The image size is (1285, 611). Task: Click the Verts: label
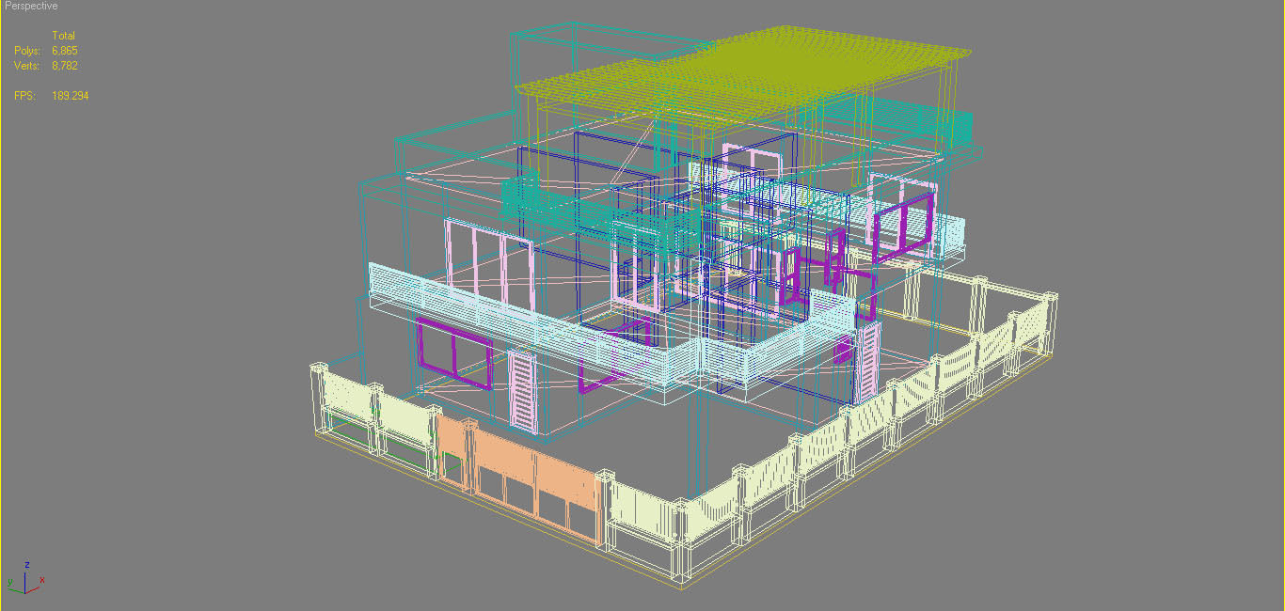tap(27, 66)
